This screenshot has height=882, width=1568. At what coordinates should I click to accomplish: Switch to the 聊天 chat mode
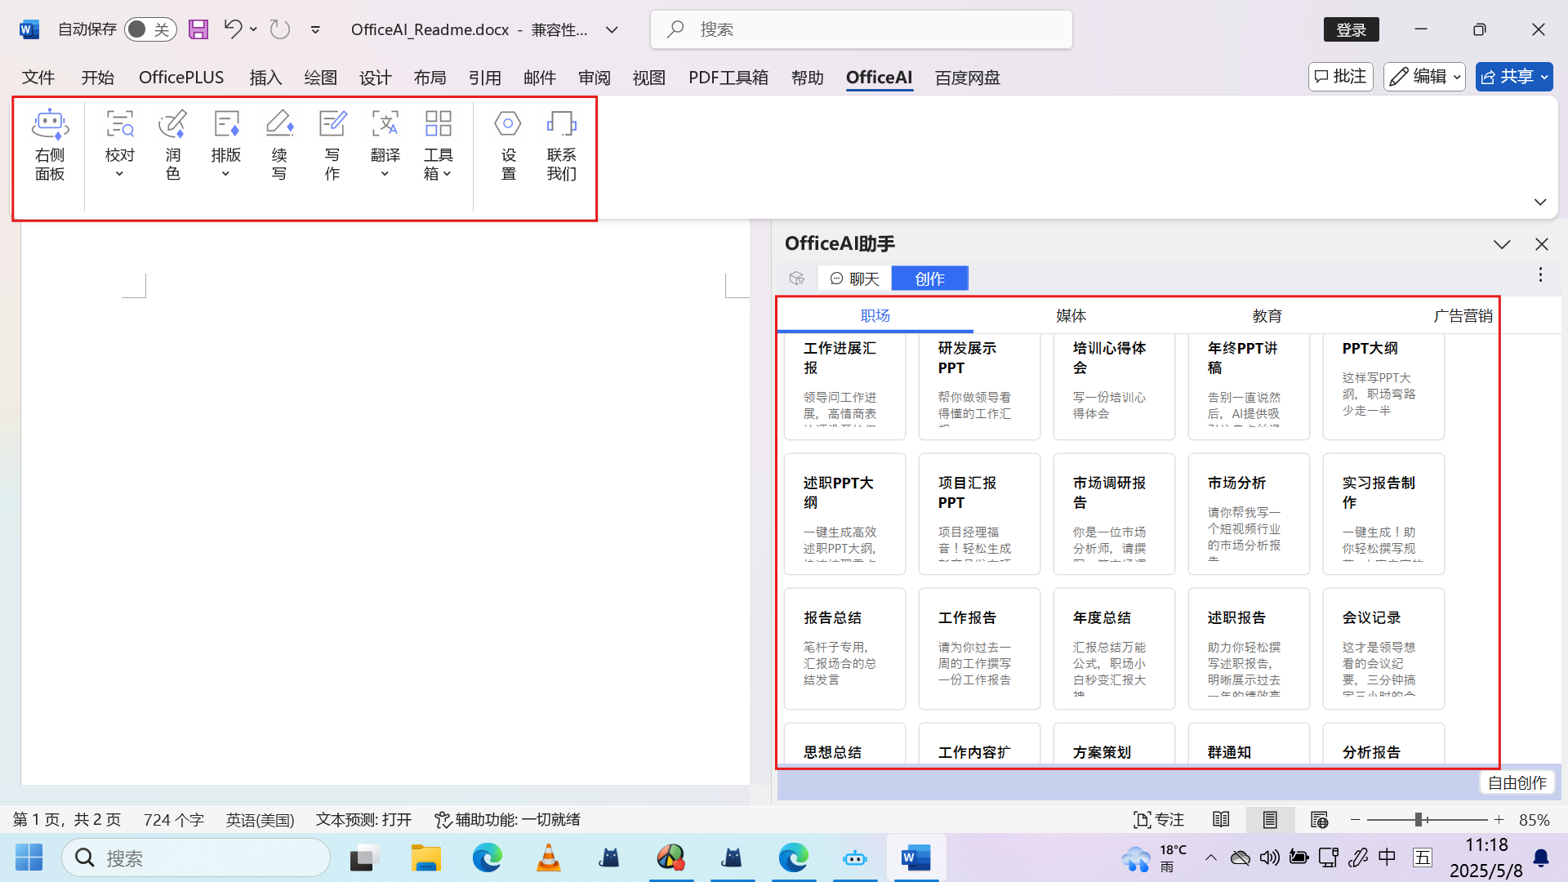tap(854, 278)
